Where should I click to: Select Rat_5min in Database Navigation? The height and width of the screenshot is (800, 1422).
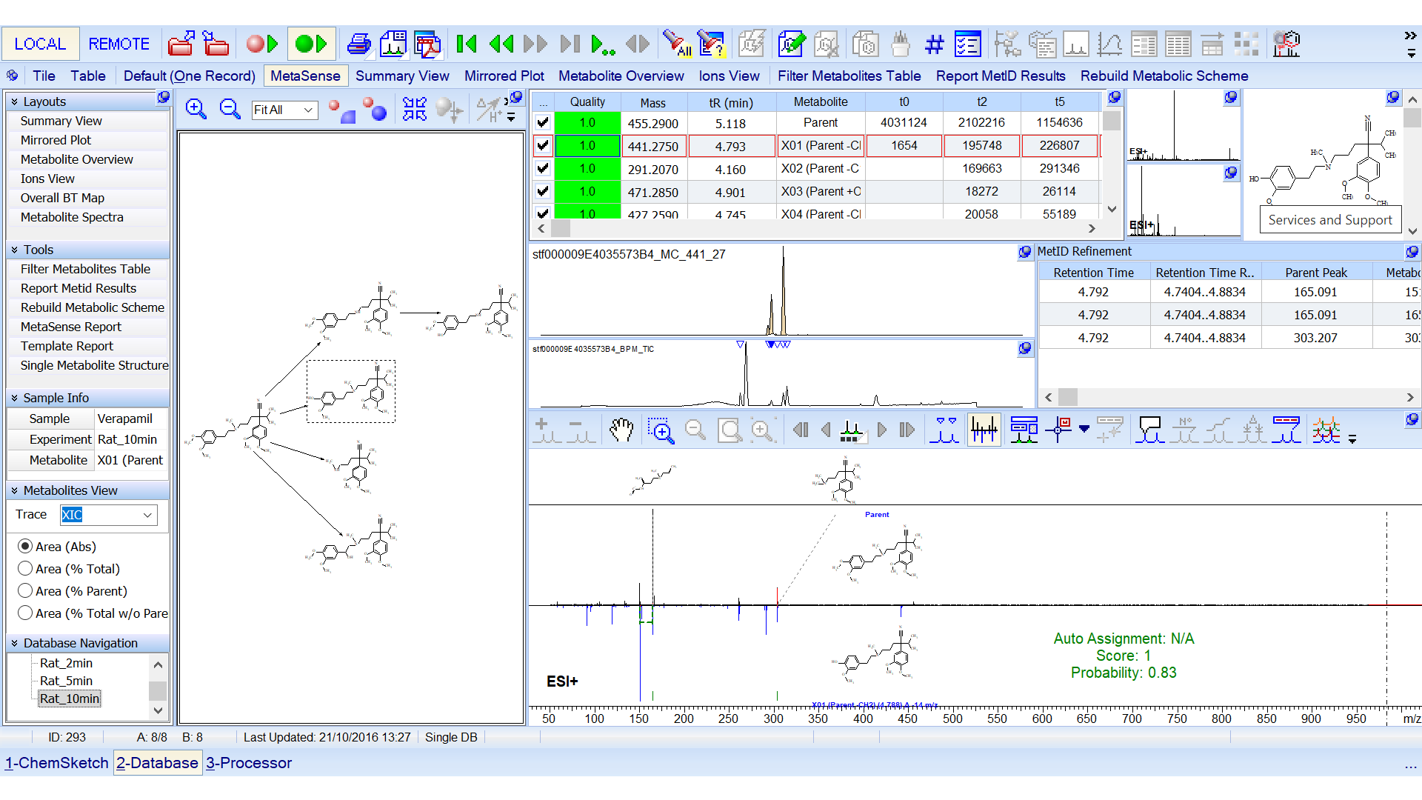65,681
